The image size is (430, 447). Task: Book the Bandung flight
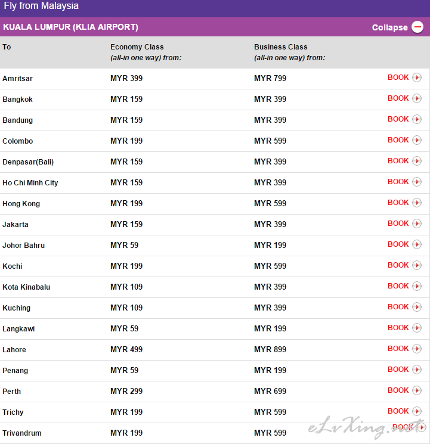[398, 119]
